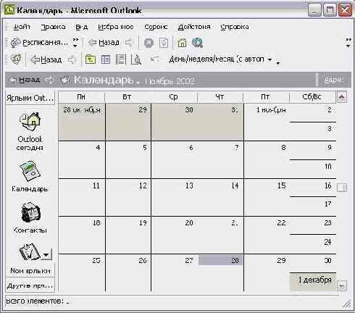This screenshot has height=313, width=355.
Task: Select the 1 ноября day cell
Action: pos(267,122)
